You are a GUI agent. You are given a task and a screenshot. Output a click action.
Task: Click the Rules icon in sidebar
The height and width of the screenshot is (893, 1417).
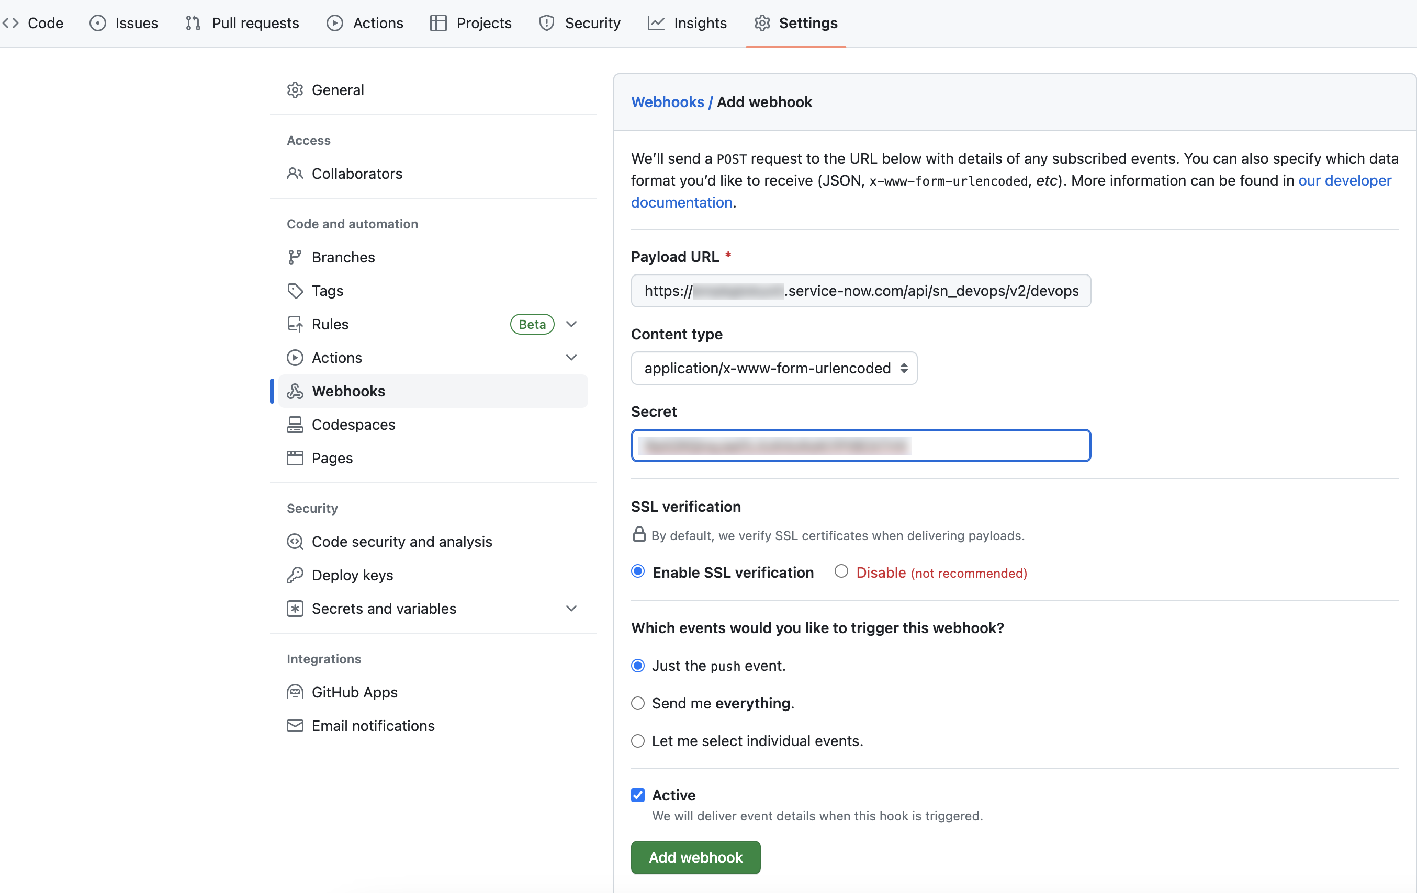295,324
